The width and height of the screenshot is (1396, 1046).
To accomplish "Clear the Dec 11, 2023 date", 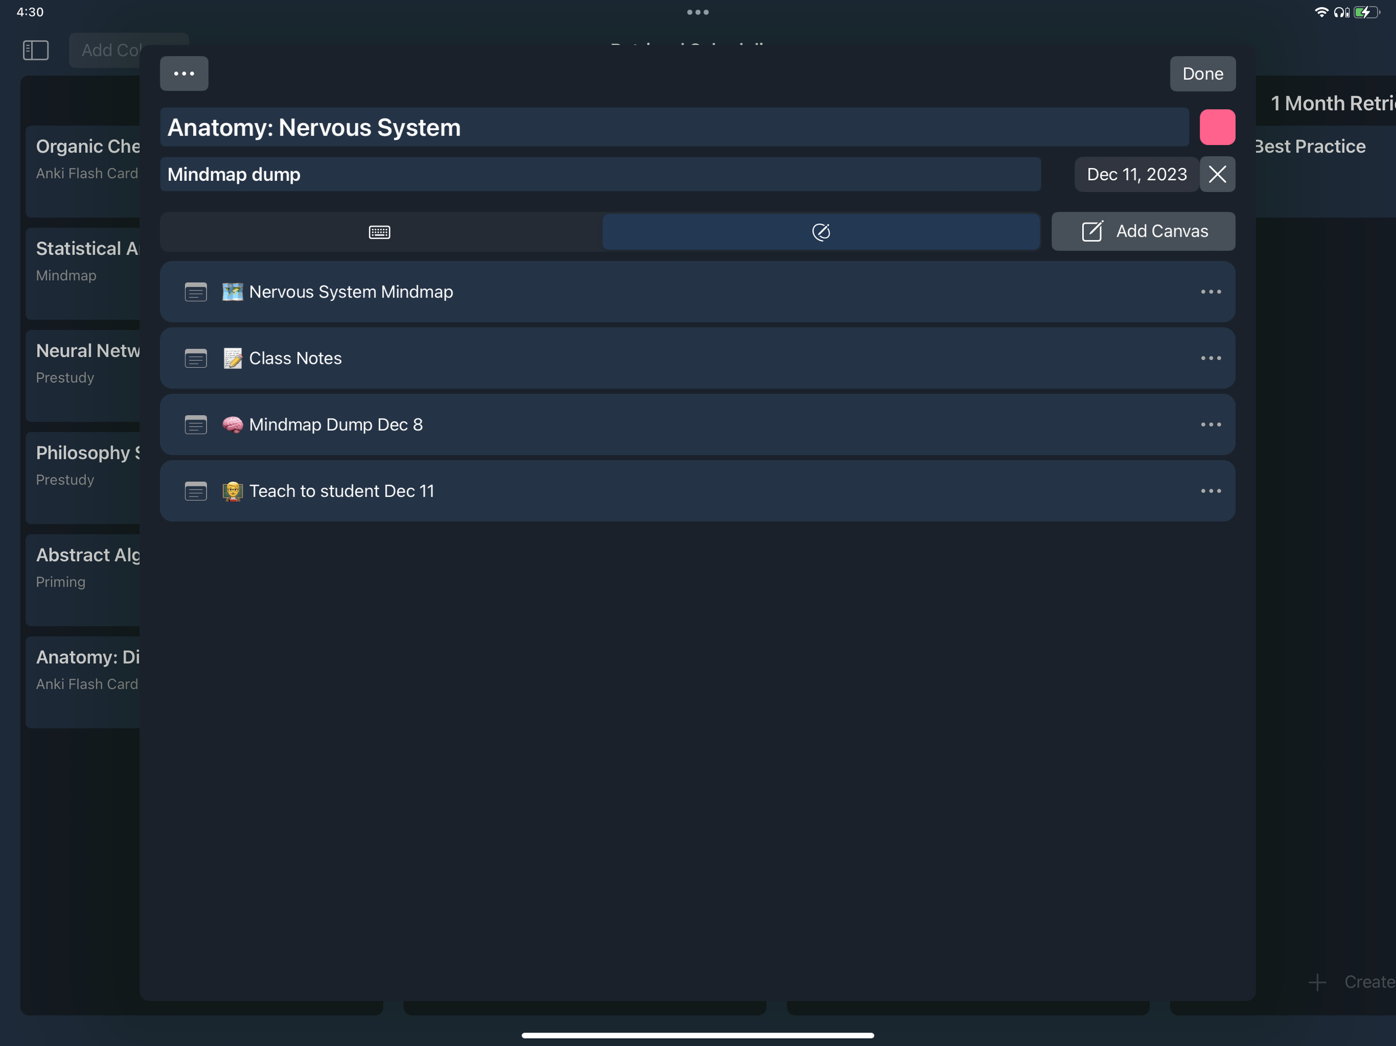I will pyautogui.click(x=1217, y=174).
